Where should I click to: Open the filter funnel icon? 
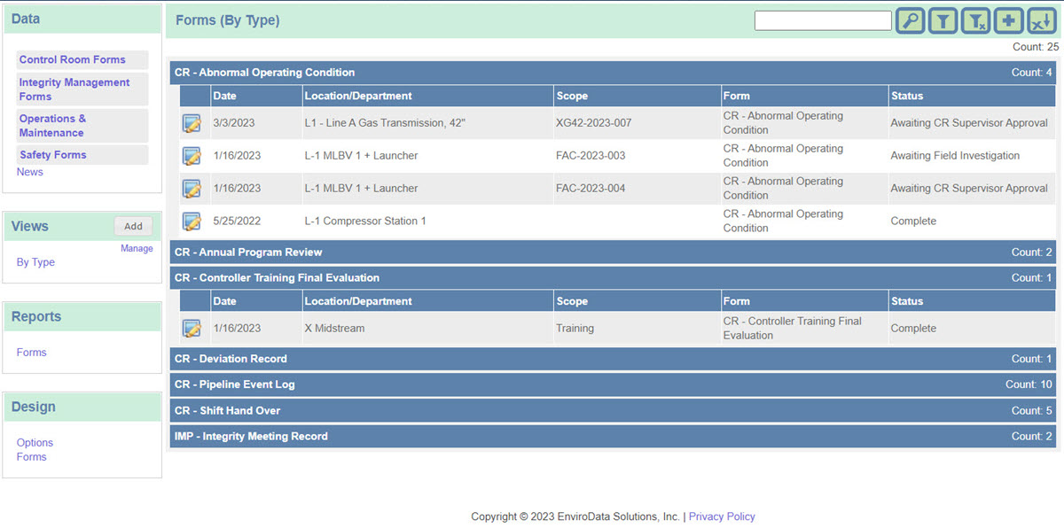[x=943, y=20]
